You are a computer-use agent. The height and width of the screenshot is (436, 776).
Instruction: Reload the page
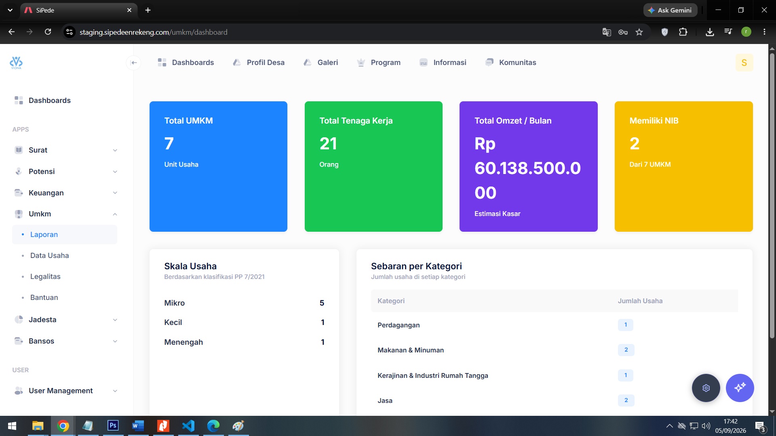tap(48, 32)
